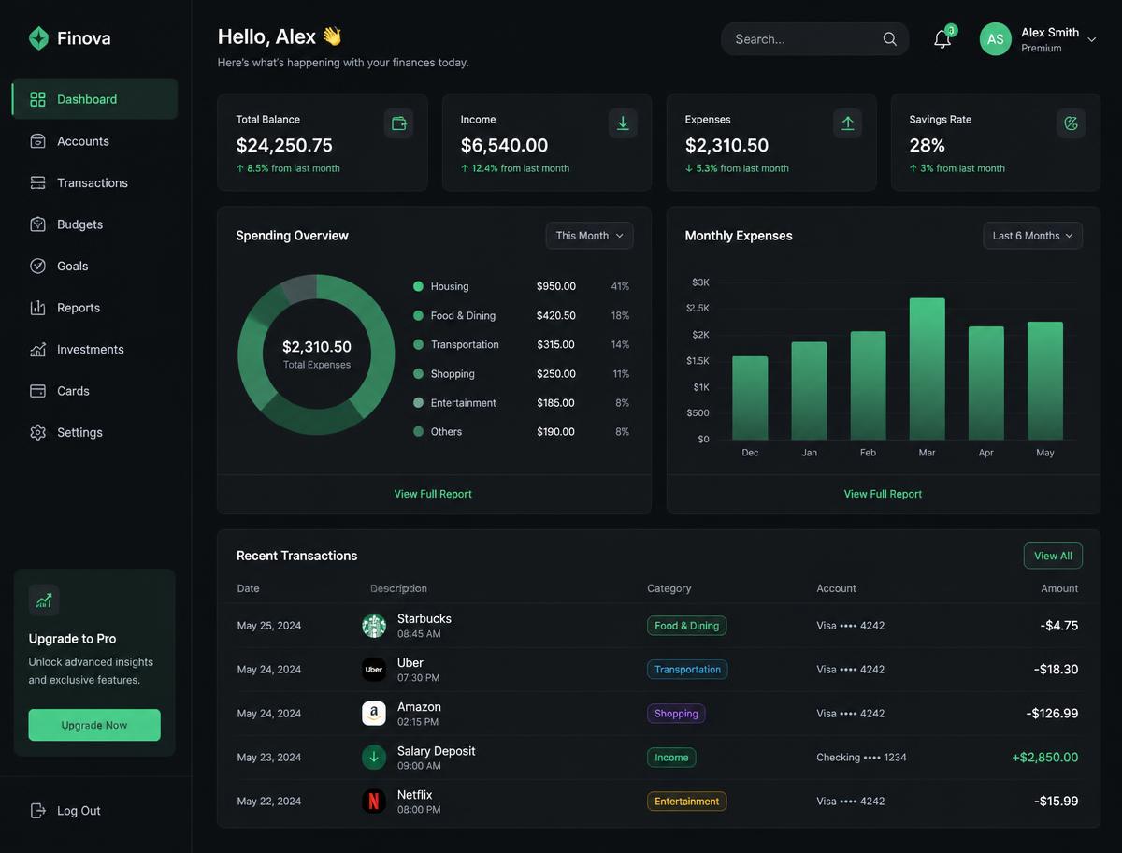The height and width of the screenshot is (853, 1122).
Task: Click the Starbucks logo in transactions
Action: click(x=374, y=626)
